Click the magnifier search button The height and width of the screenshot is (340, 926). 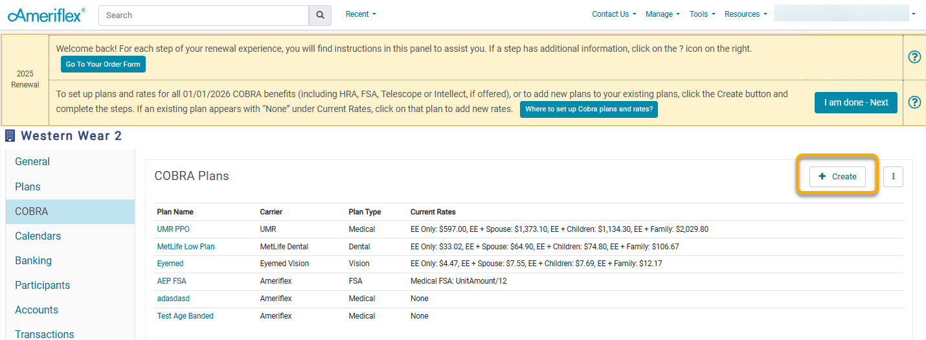(x=320, y=15)
